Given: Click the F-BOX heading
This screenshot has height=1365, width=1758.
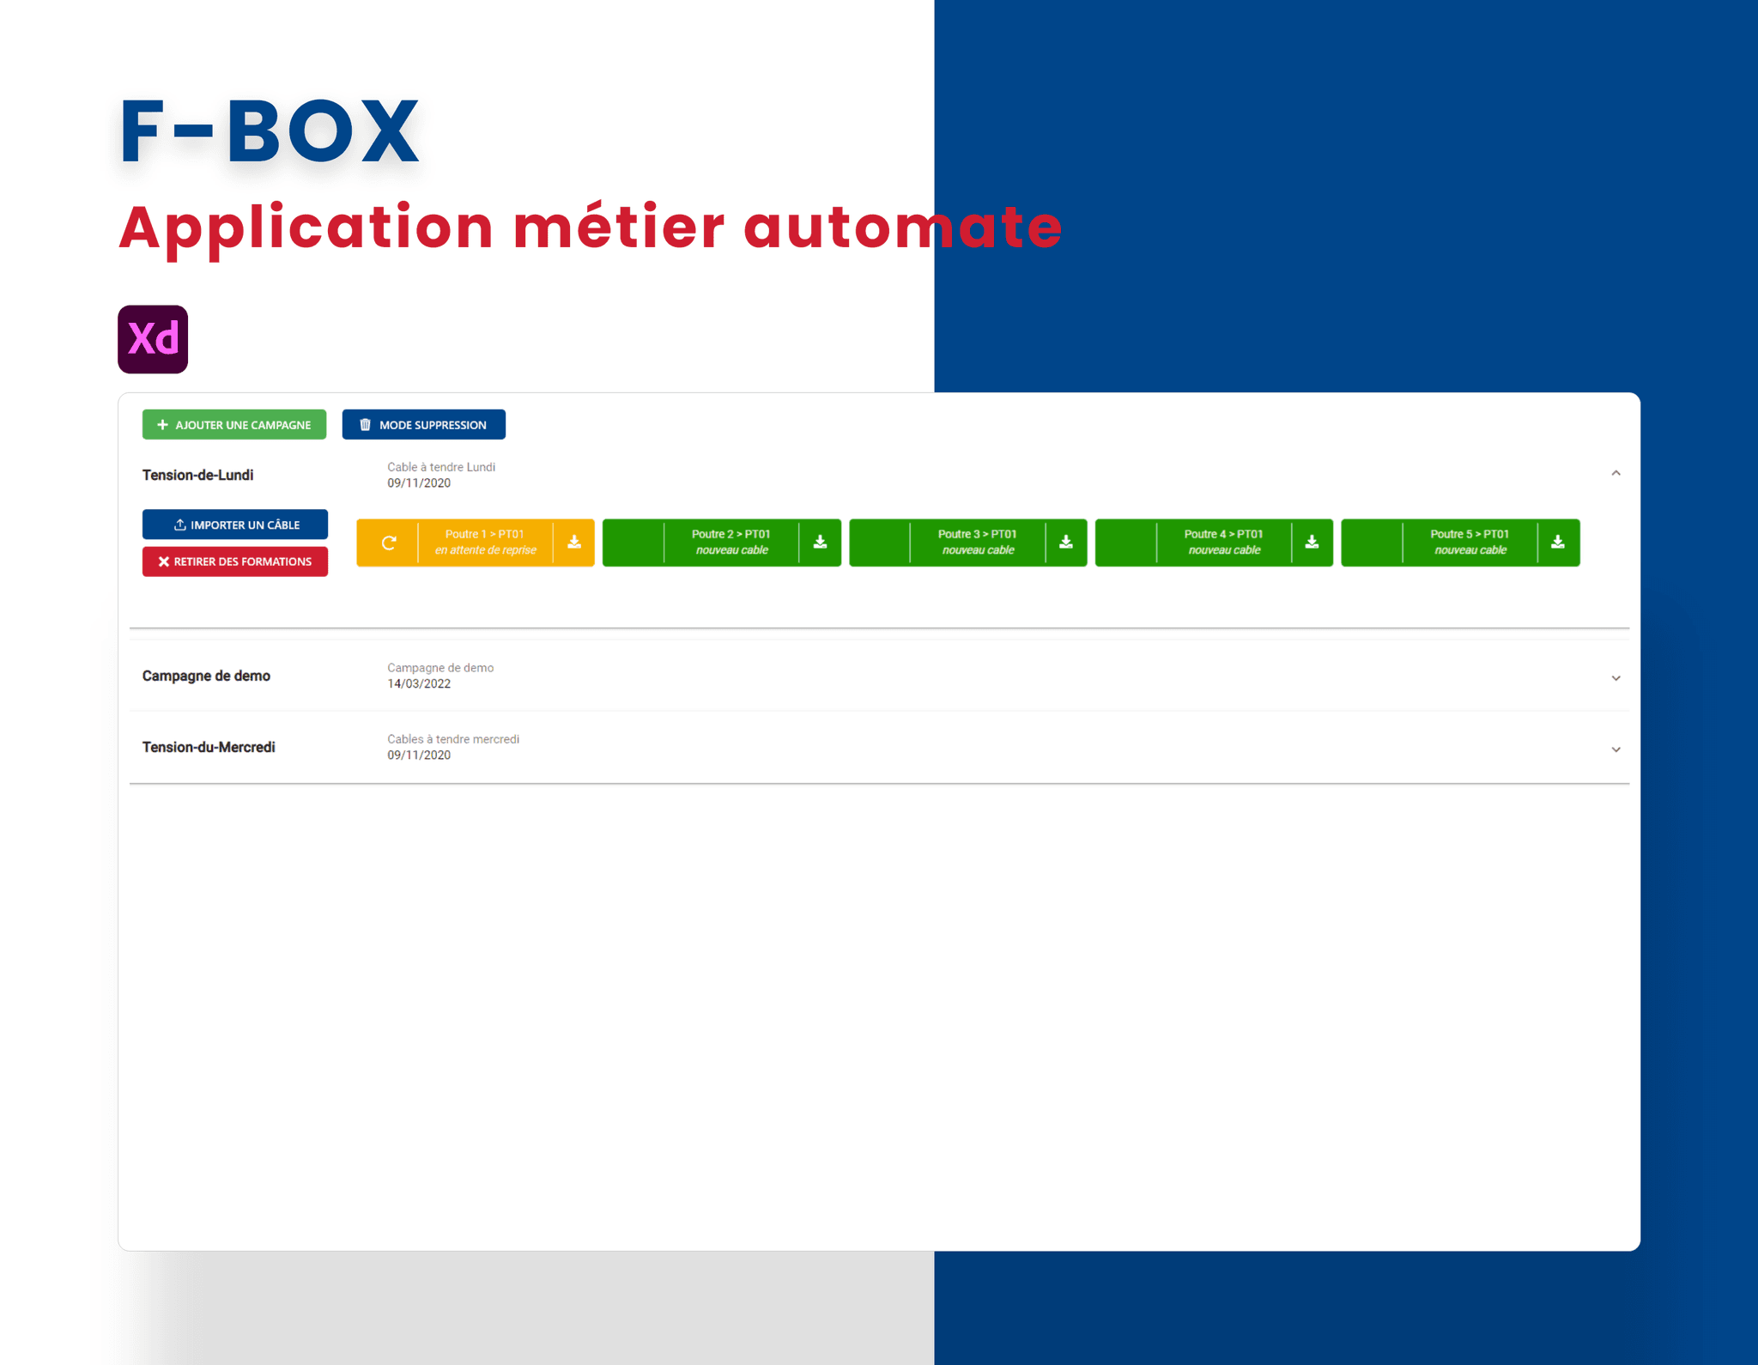Looking at the screenshot, I should point(270,131).
